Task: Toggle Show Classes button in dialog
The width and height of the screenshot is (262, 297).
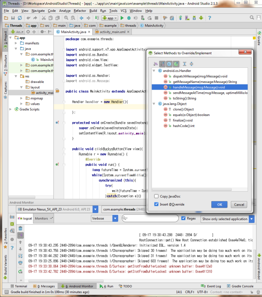Action: 169,64
